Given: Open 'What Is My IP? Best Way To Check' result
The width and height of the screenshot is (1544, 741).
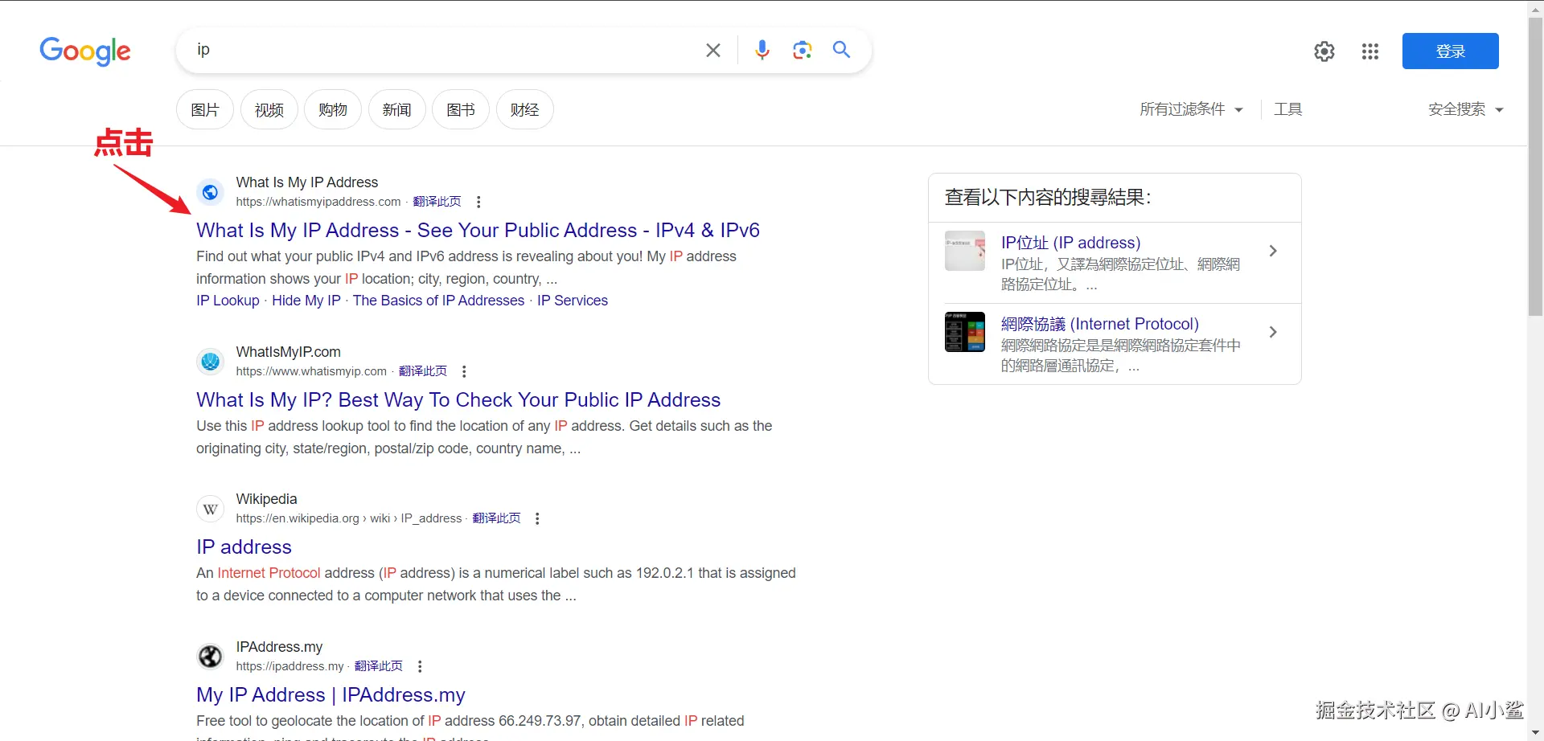Looking at the screenshot, I should tap(458, 400).
